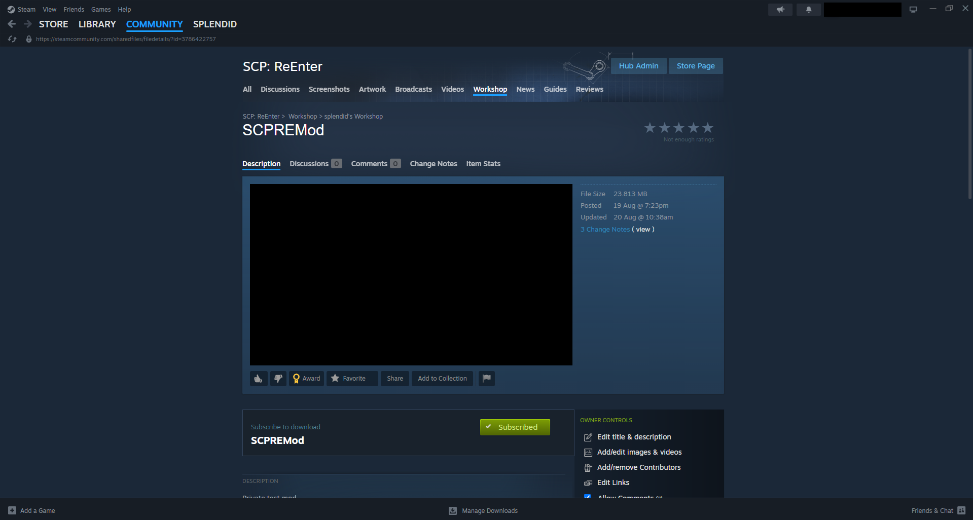Open the Games menu
Viewport: 973px width, 520px height.
coord(101,9)
